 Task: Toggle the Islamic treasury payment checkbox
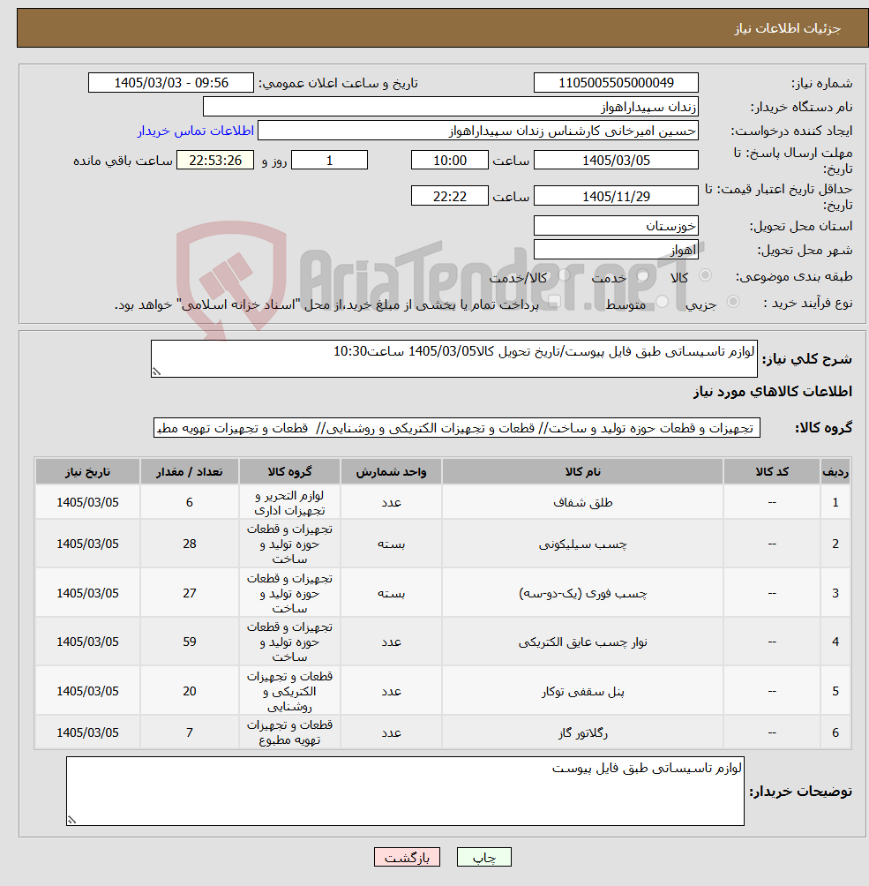pyautogui.click(x=553, y=303)
